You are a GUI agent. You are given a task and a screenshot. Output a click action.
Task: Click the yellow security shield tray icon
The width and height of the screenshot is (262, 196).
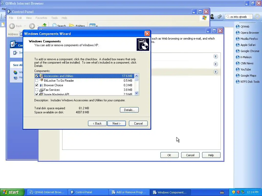pos(234,192)
